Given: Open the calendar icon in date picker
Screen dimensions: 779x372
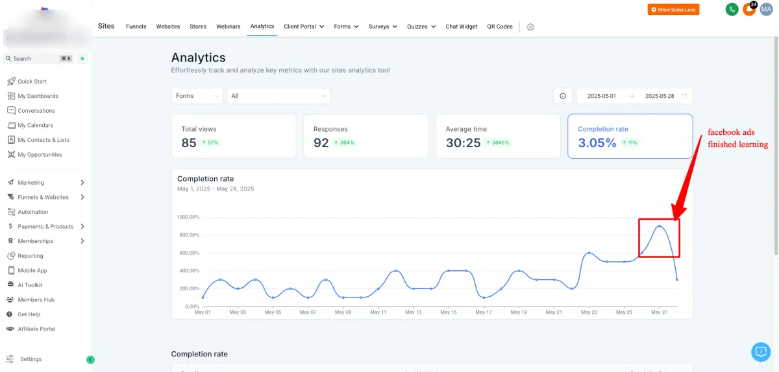Looking at the screenshot, I should pyautogui.click(x=684, y=96).
